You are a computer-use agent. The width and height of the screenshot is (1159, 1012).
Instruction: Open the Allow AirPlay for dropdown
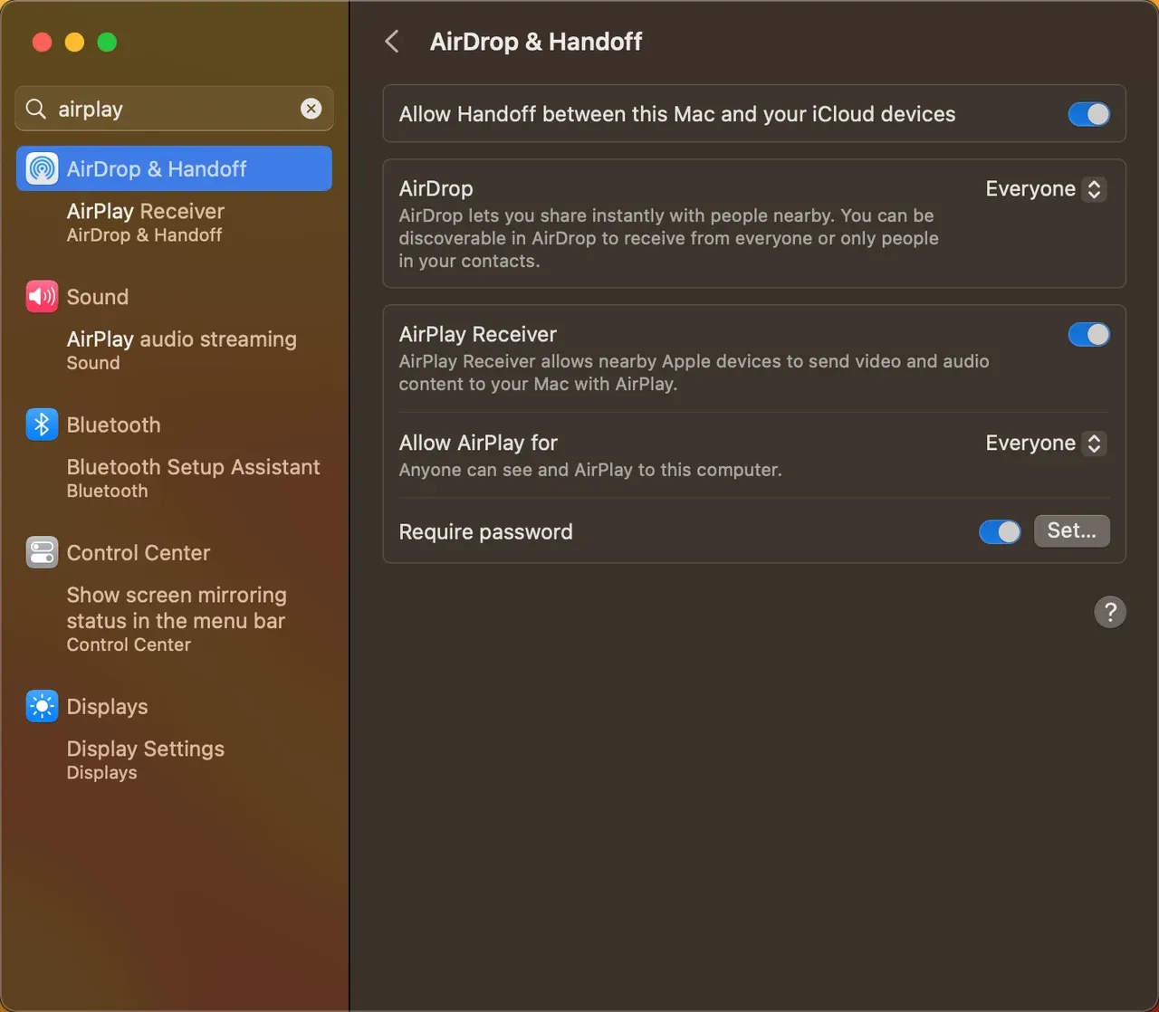tap(1046, 444)
